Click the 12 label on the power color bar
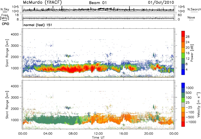 [187, 59]
